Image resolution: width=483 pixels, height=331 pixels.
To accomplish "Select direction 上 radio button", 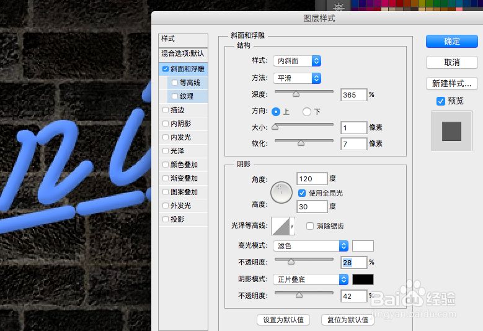I will (x=276, y=112).
